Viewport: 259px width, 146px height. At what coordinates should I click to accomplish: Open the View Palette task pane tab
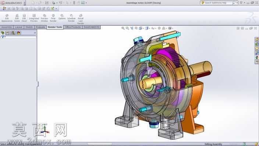click(257, 53)
